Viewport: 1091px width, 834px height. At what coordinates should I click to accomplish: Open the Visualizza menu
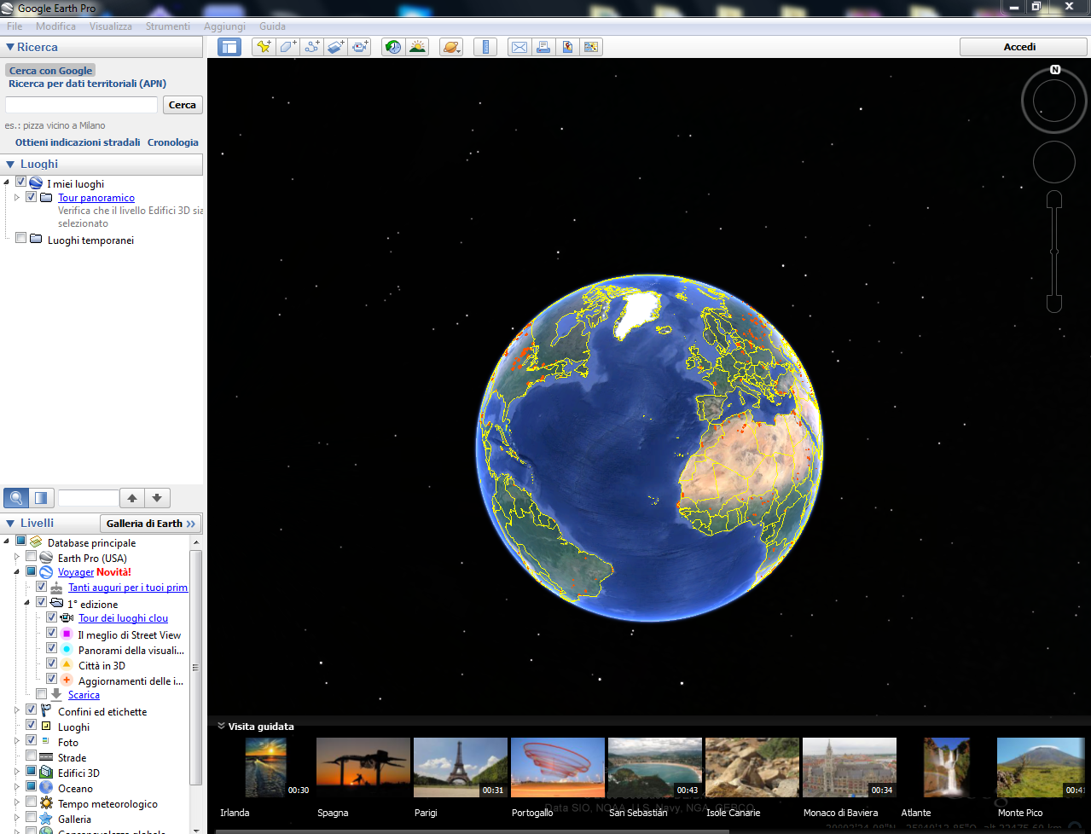point(111,26)
